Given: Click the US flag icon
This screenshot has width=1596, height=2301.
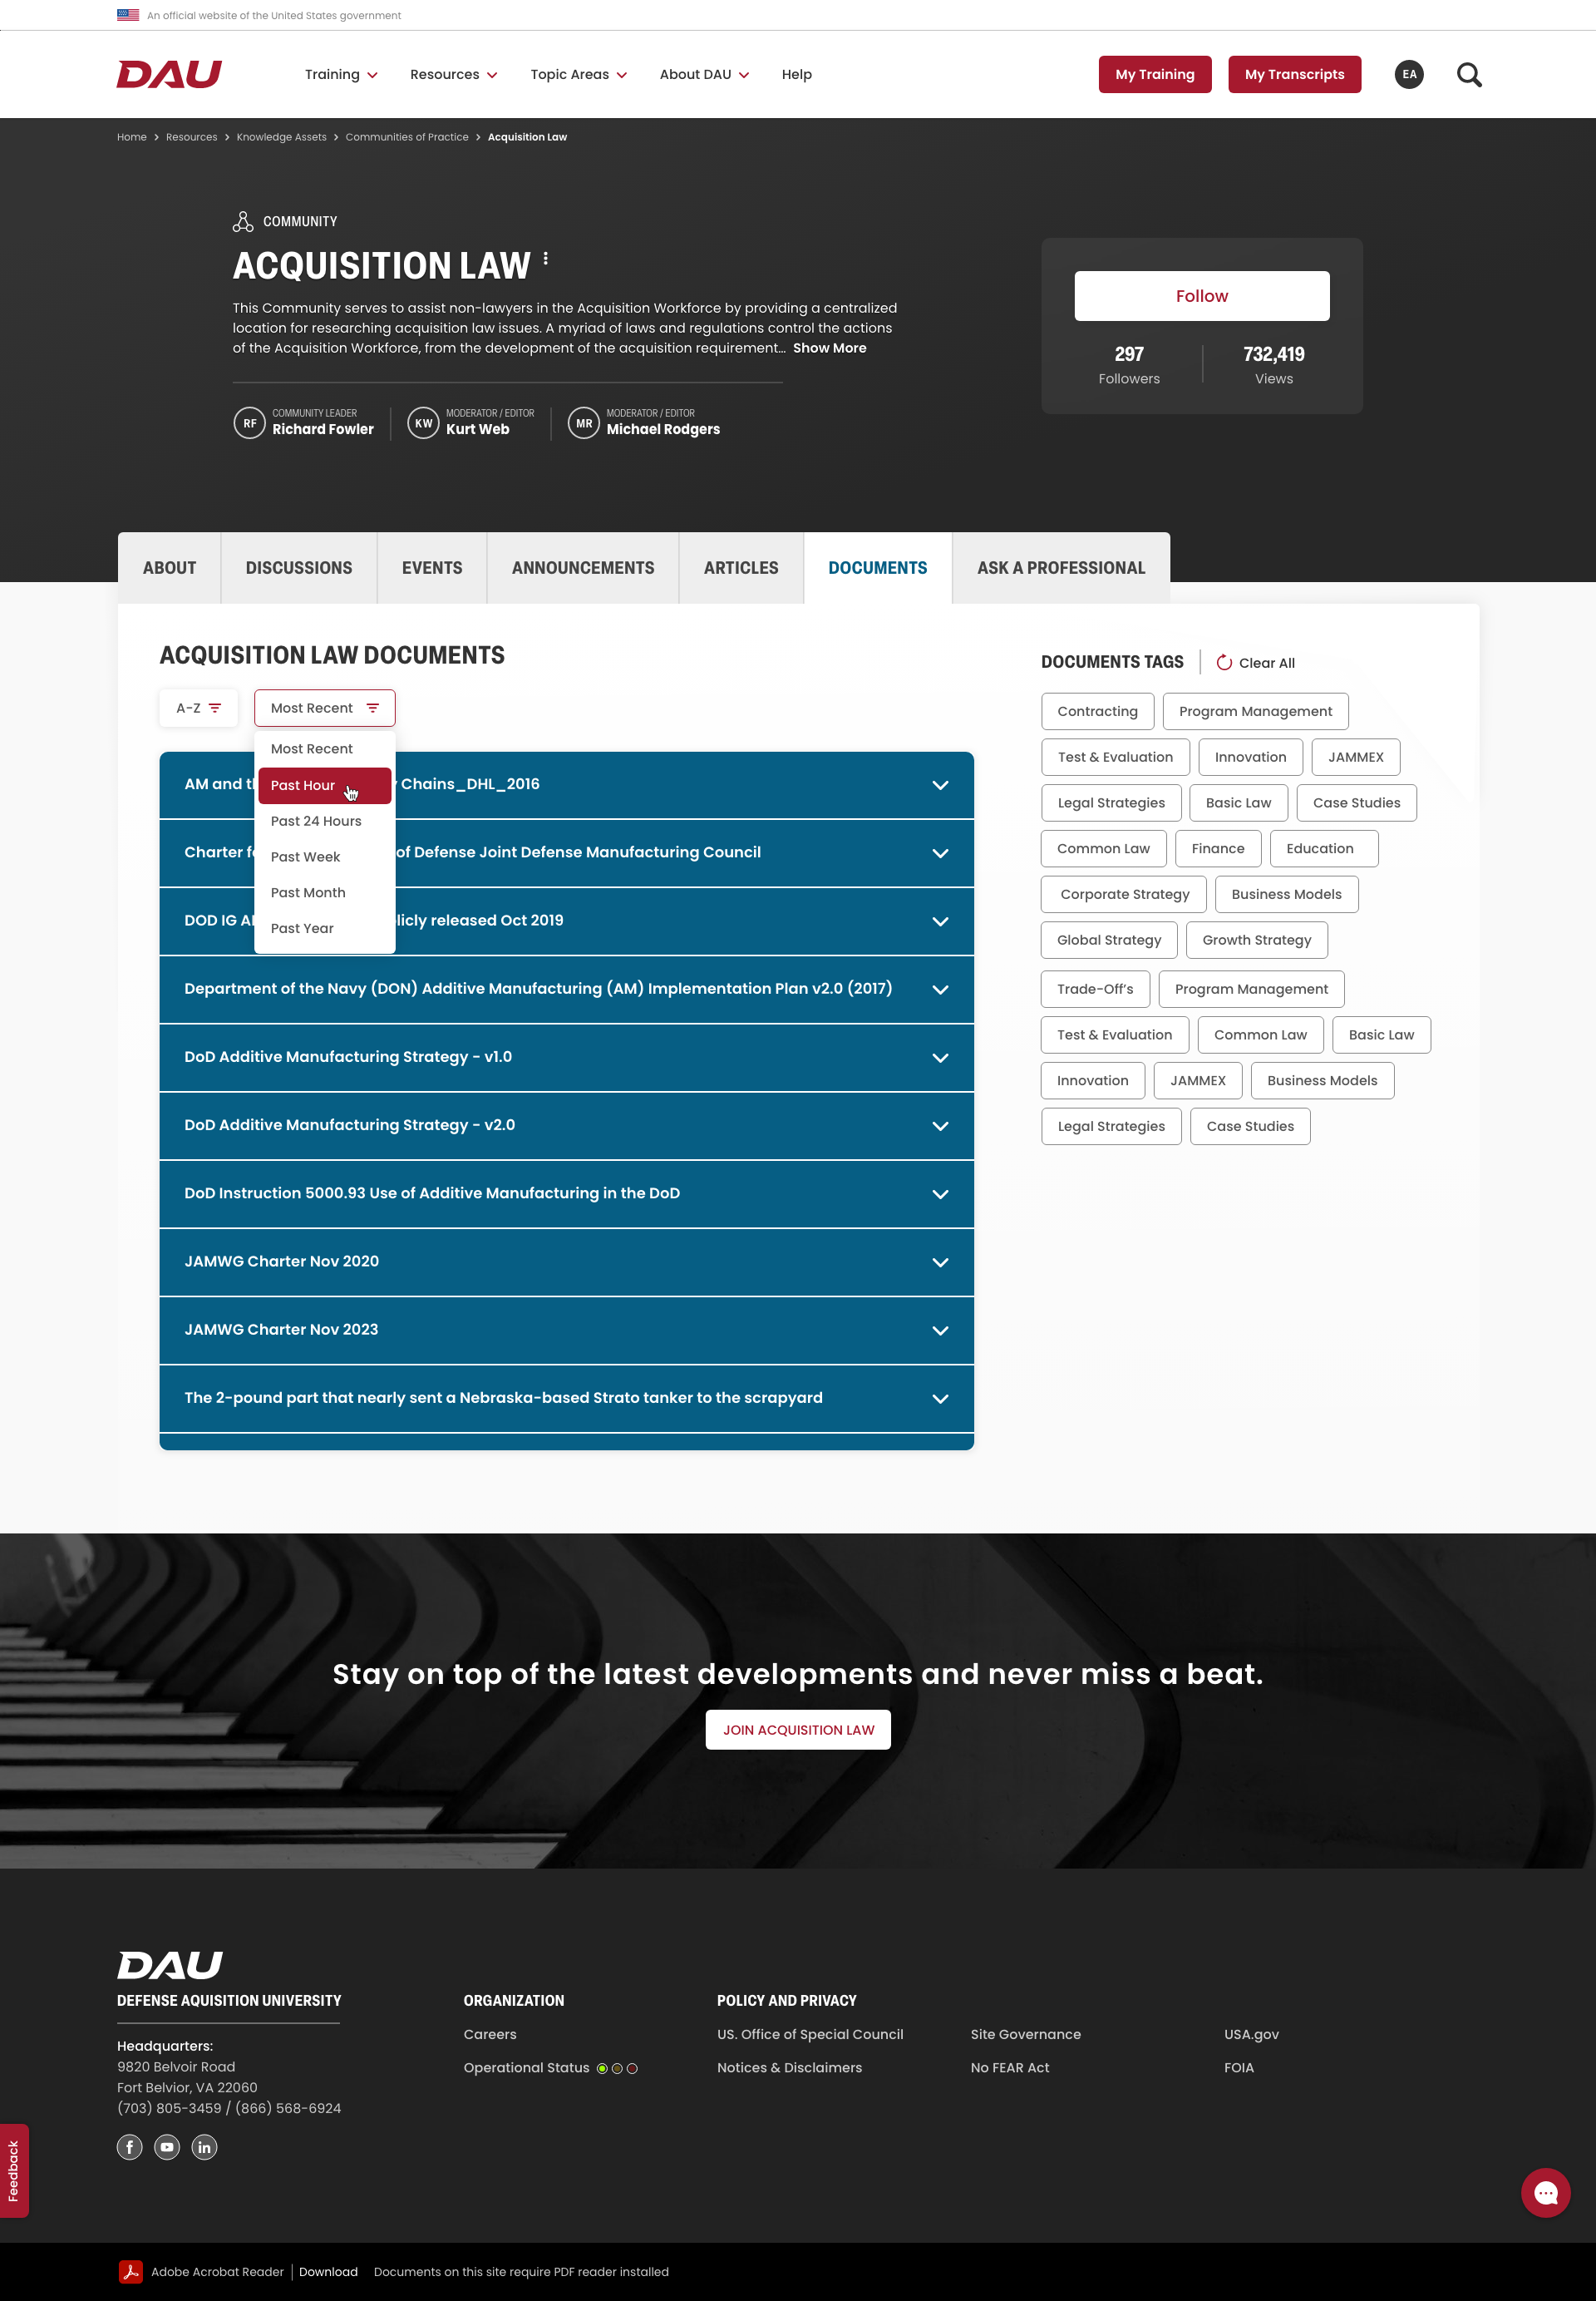Looking at the screenshot, I should pyautogui.click(x=128, y=15).
